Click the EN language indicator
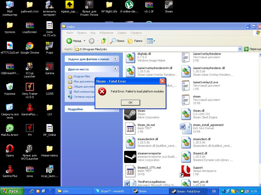The height and width of the screenshot is (195, 261). pos(214,191)
